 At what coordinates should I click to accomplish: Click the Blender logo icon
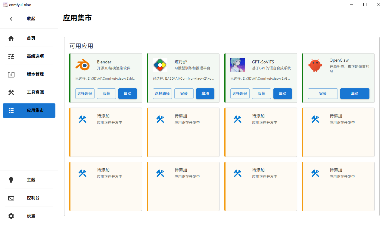pyautogui.click(x=82, y=65)
